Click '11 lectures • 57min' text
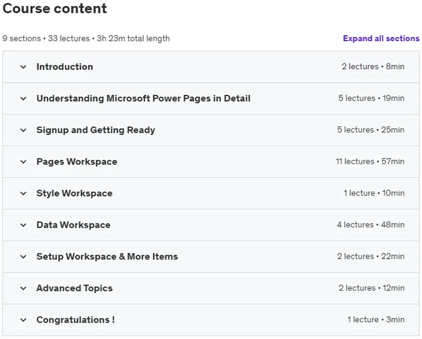 click(370, 161)
